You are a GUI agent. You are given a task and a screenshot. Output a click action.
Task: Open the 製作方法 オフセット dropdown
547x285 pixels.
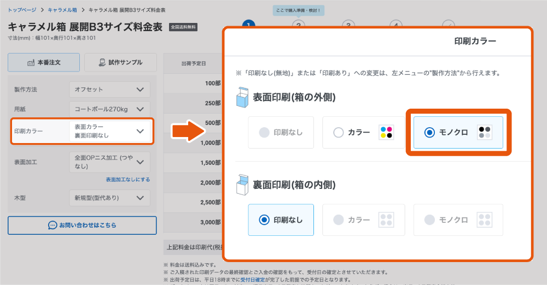click(x=109, y=90)
